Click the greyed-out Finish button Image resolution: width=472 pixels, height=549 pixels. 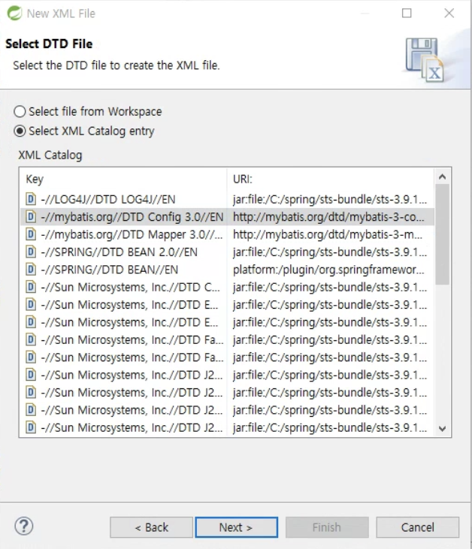click(x=327, y=527)
